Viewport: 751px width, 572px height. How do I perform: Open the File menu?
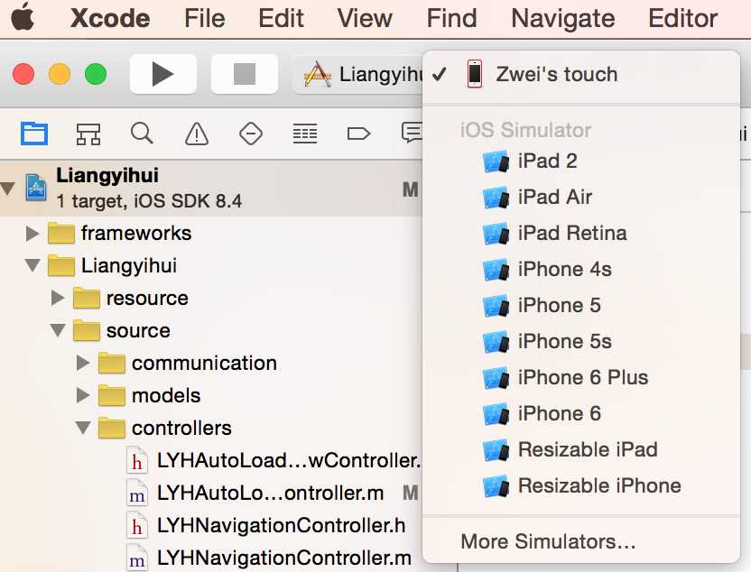point(205,18)
